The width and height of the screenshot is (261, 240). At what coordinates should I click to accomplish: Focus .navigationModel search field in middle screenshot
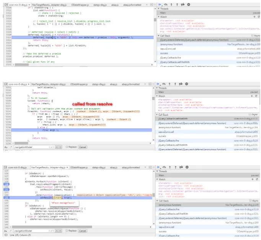(x=34, y=147)
